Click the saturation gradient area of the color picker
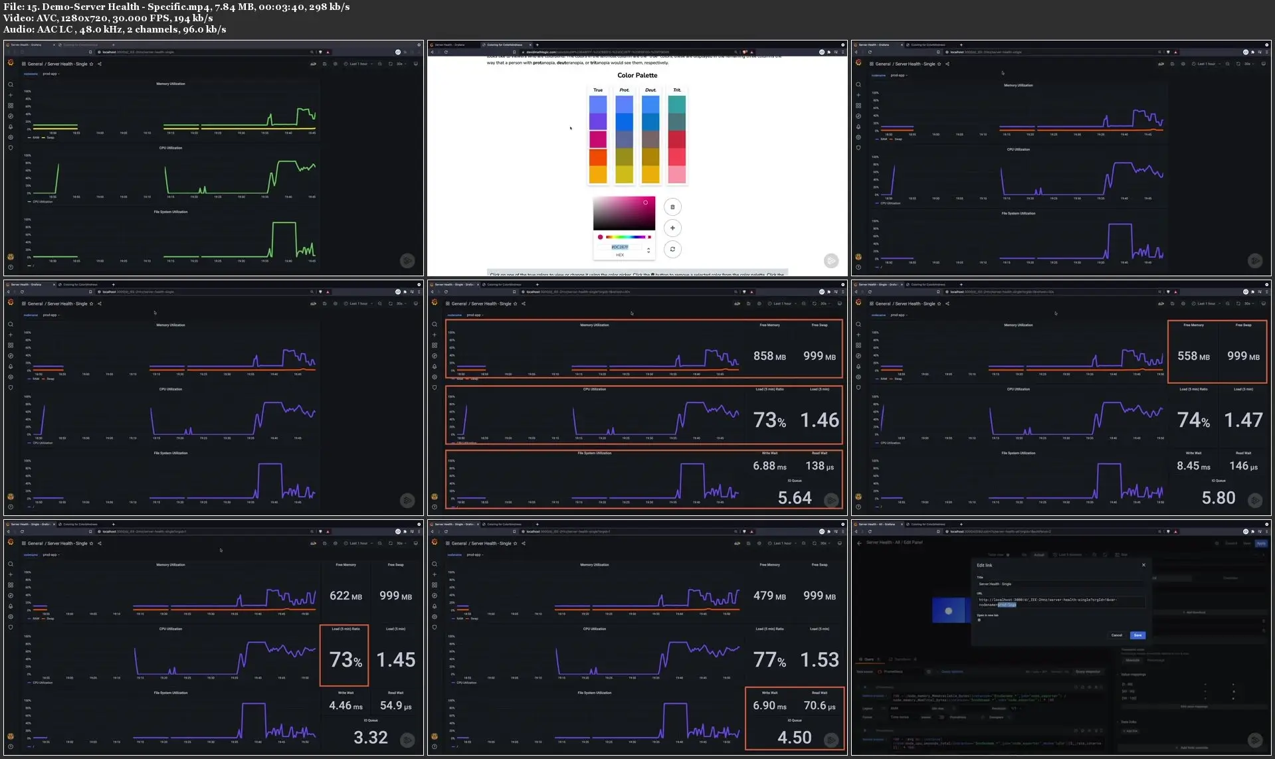Screen dimensions: 1275x759 pyautogui.click(x=624, y=212)
